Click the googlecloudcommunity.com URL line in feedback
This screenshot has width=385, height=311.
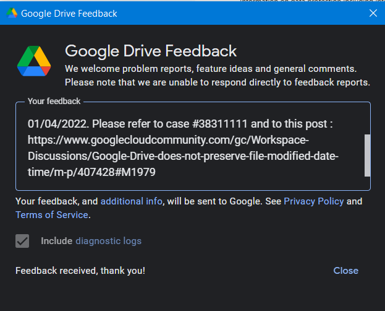168,140
